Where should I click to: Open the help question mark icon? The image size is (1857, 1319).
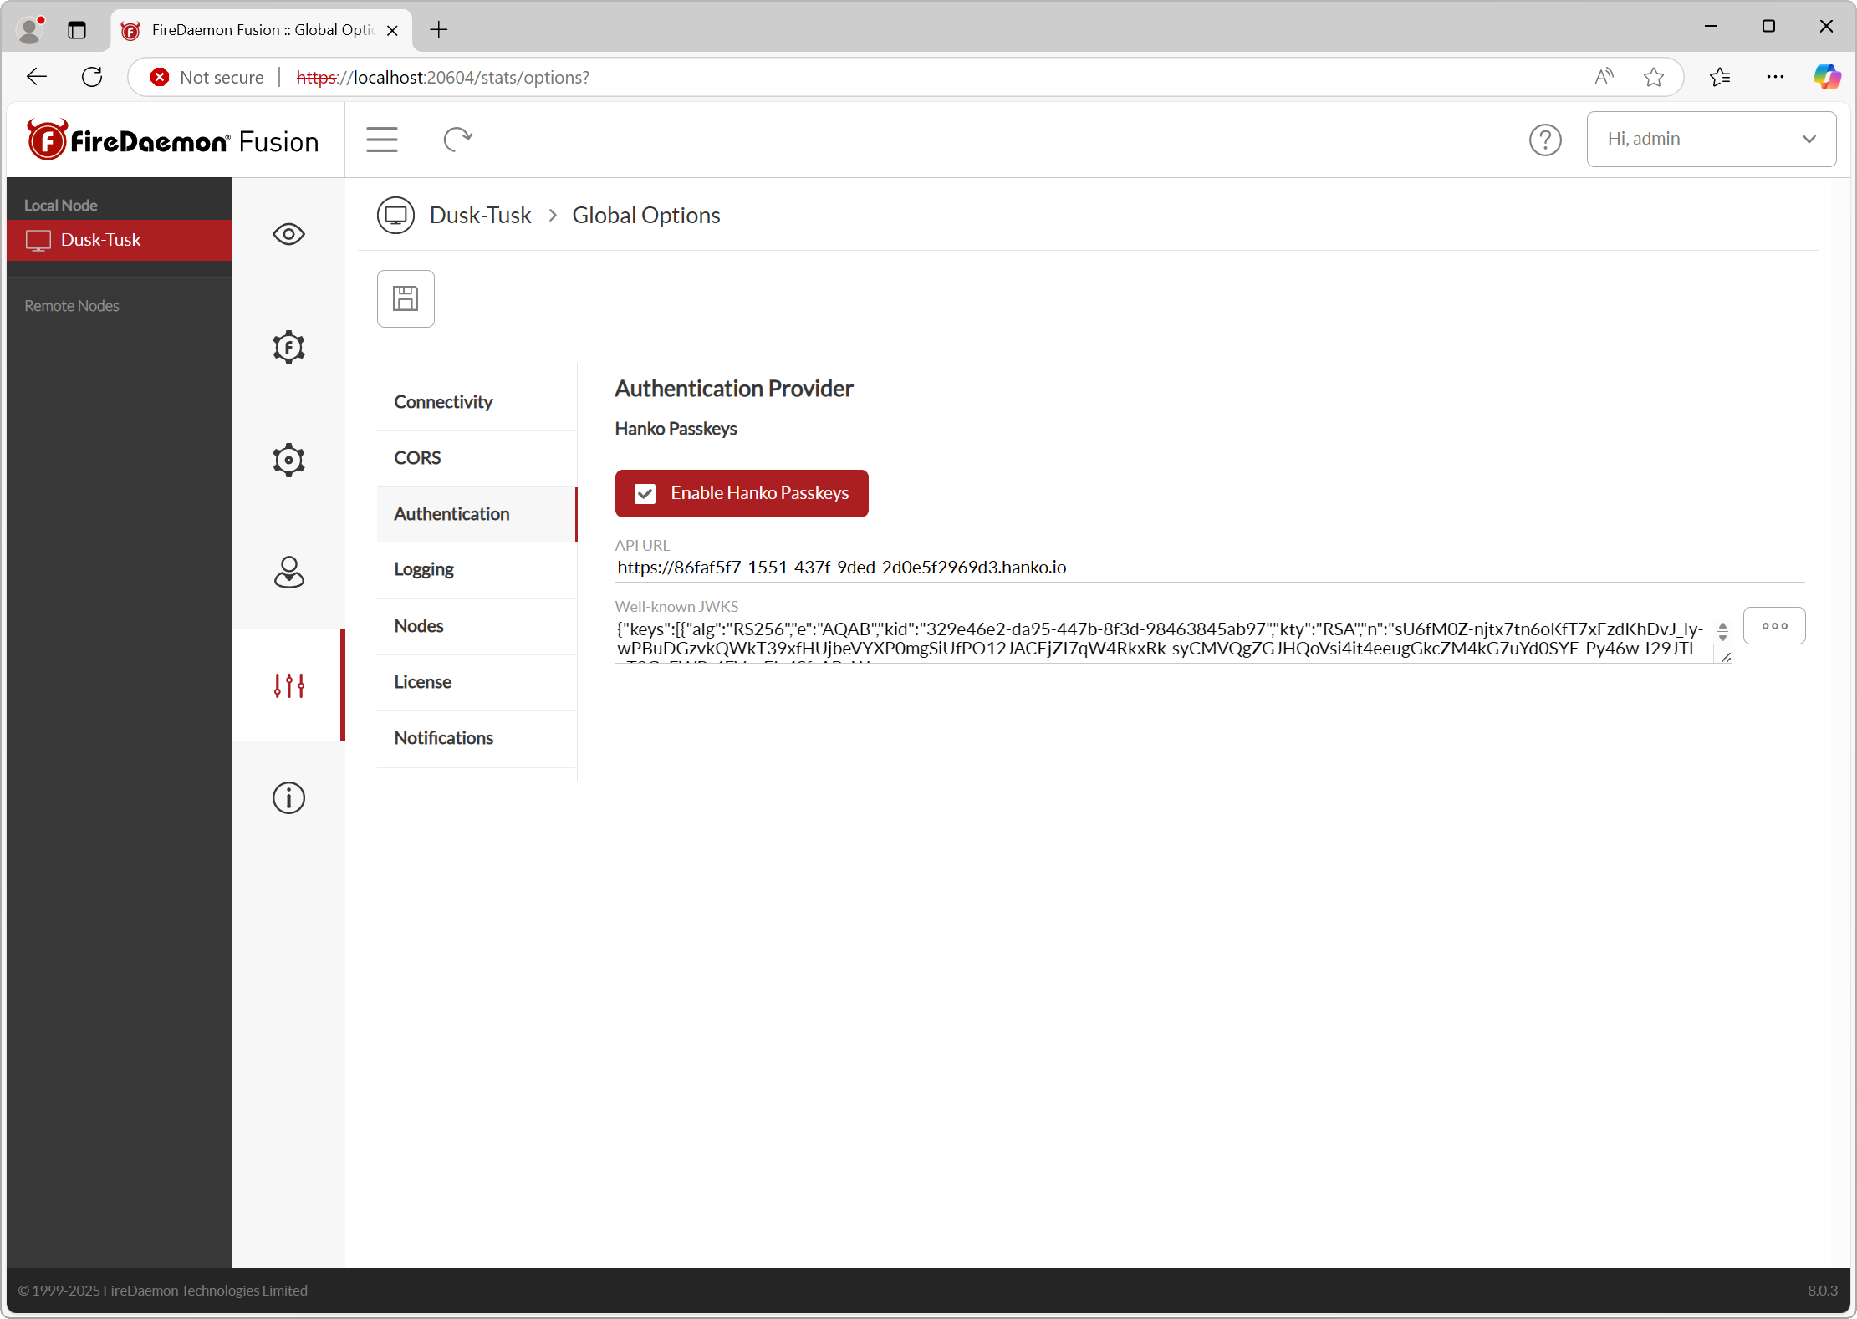[x=1544, y=140]
